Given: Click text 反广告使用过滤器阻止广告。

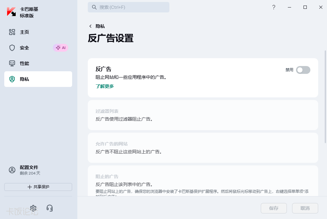Looking at the screenshot, I should 125,119.
